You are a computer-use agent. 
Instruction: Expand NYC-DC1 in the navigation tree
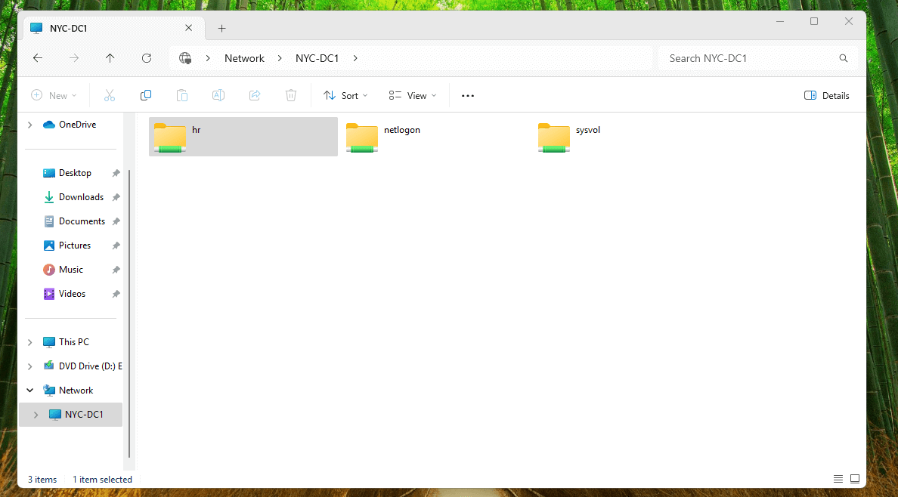(x=36, y=415)
